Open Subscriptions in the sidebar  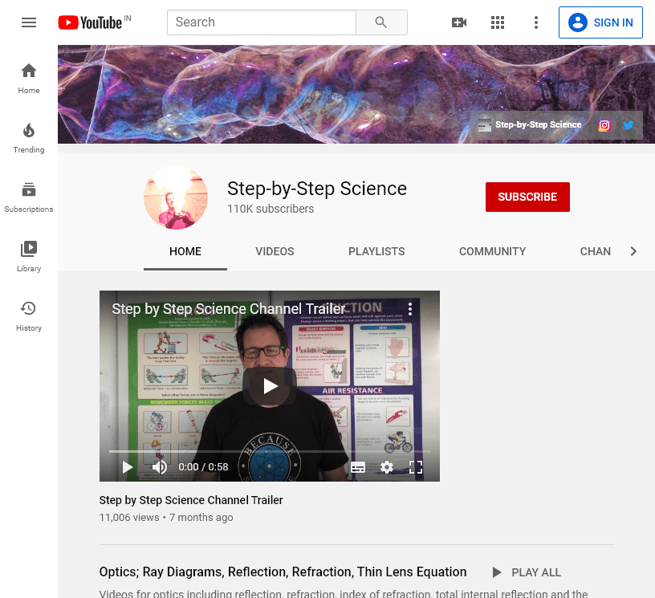click(x=29, y=197)
